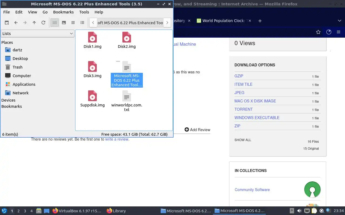Close the repository tab in Firefox

(x=189, y=21)
